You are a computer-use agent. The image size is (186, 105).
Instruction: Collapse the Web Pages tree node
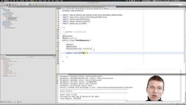coord(2,9)
